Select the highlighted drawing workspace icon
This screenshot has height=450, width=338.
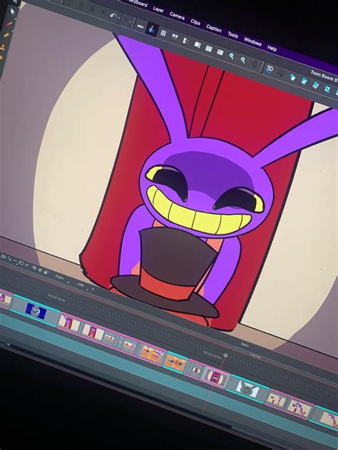coord(151,29)
